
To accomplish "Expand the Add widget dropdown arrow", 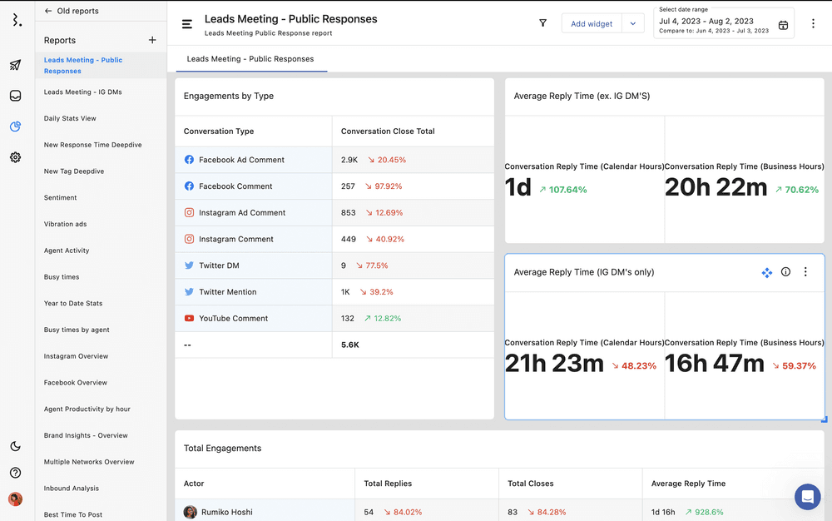I will tap(632, 24).
